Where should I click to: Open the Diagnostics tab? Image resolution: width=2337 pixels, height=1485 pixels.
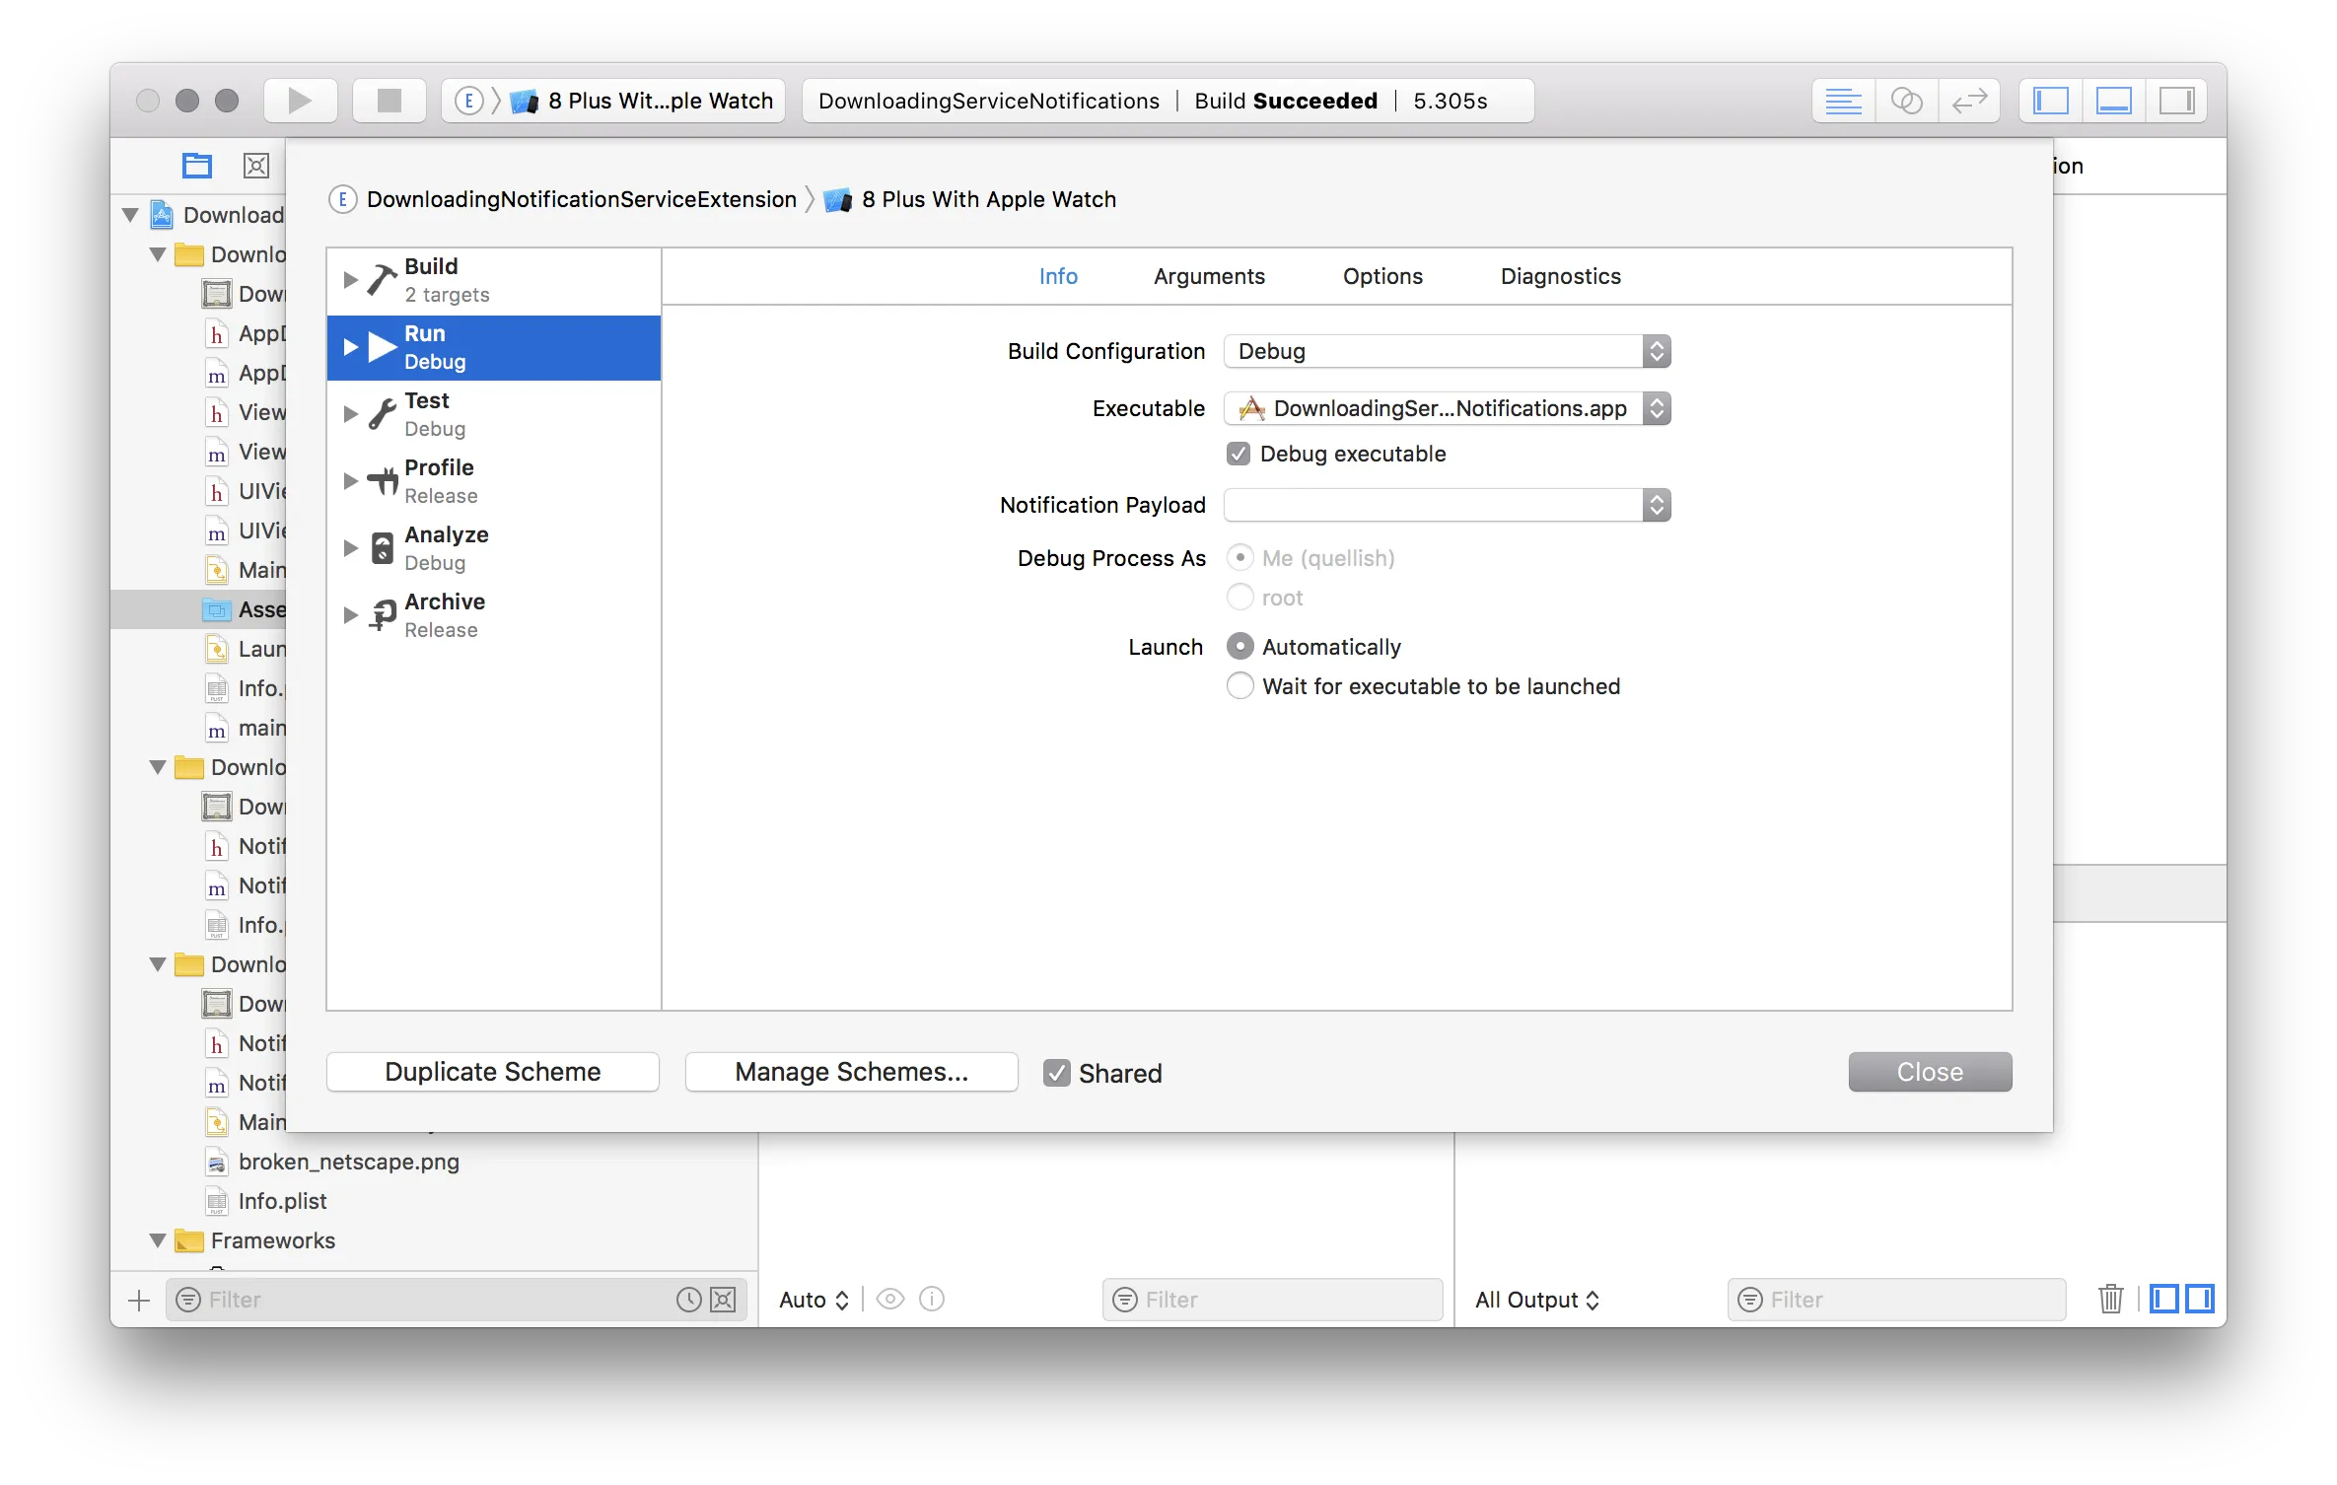click(x=1560, y=276)
